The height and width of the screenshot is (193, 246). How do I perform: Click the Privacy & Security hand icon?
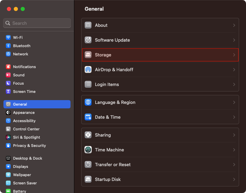pos(8,146)
